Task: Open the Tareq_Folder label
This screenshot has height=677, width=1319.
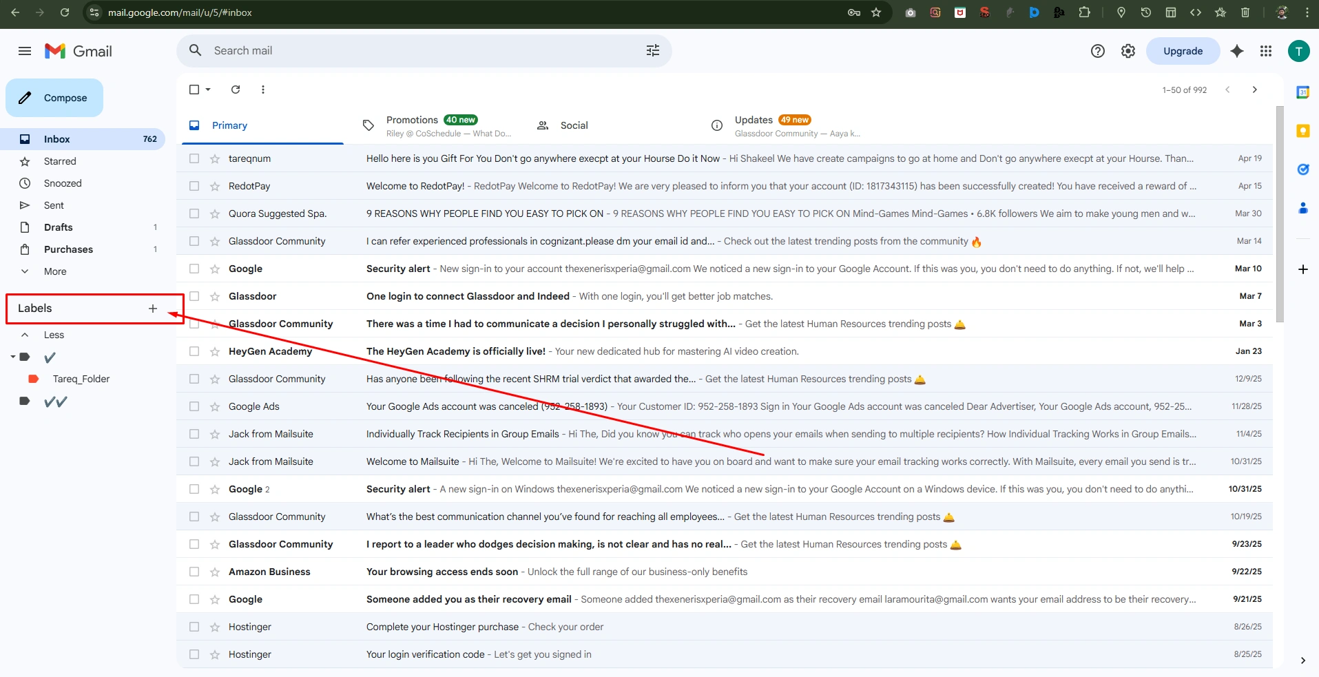Action: tap(81, 379)
